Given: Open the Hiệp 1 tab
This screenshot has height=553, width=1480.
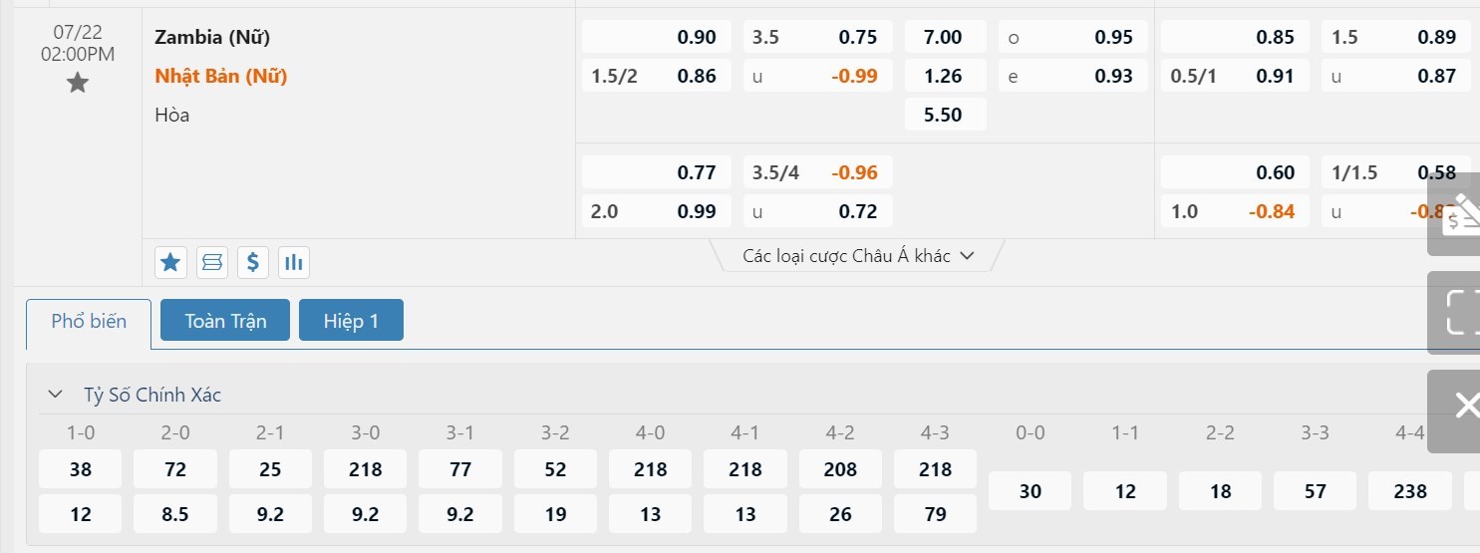Looking at the screenshot, I should (x=351, y=322).
